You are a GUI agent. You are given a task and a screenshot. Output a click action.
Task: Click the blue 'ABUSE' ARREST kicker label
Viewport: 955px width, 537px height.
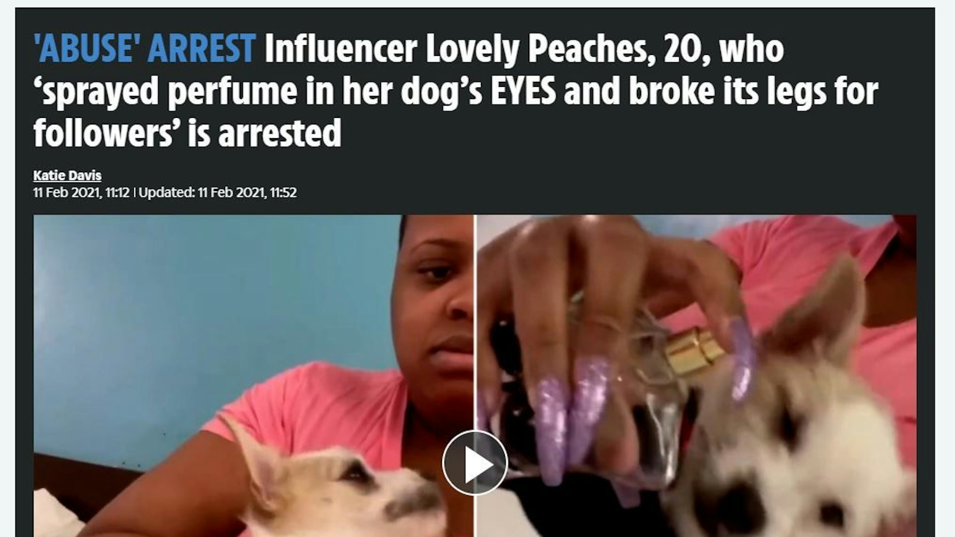click(x=144, y=48)
